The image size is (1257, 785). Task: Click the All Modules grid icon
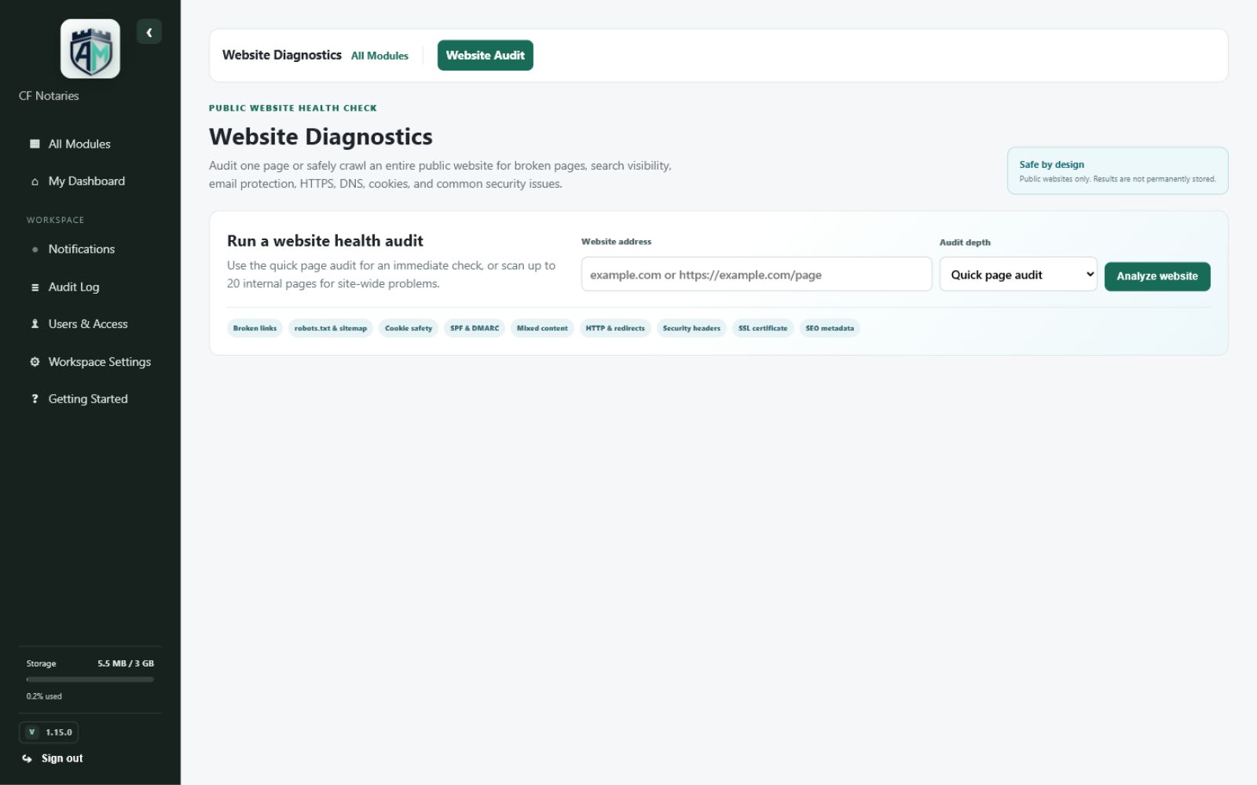pyautogui.click(x=35, y=144)
